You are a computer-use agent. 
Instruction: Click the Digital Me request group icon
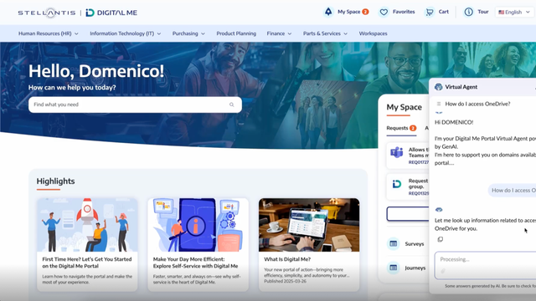pos(396,184)
